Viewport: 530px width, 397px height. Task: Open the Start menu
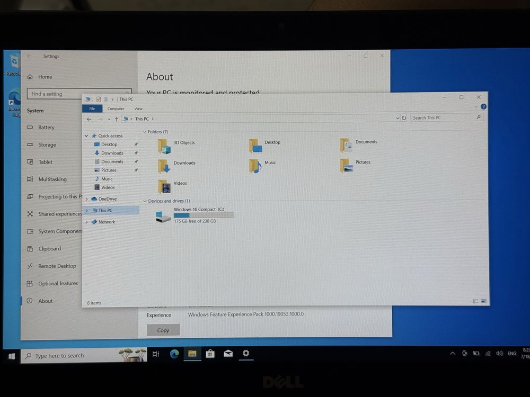click(12, 356)
